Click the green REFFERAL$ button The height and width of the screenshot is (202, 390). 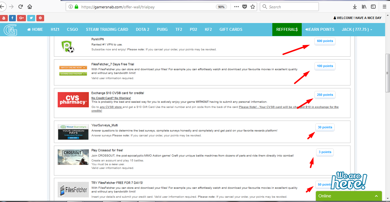(x=287, y=30)
